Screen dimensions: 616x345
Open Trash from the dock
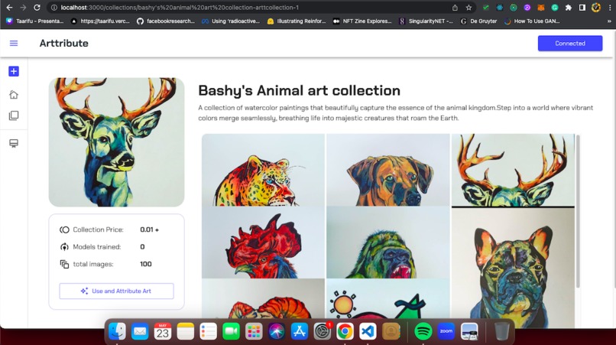click(501, 331)
